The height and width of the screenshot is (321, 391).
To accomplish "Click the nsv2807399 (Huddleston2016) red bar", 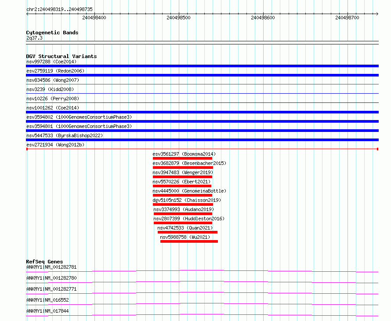I will (x=183, y=223).
